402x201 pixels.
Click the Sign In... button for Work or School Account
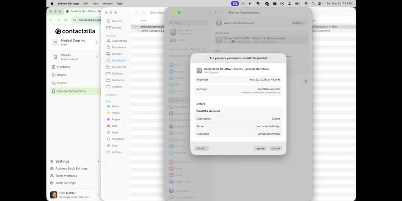(298, 23)
